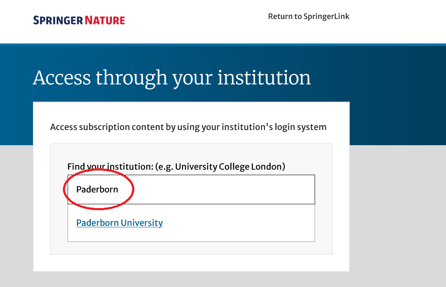Click the red NATURE wordmark in logo
Screen dimensions: 446x287
[x=105, y=20]
